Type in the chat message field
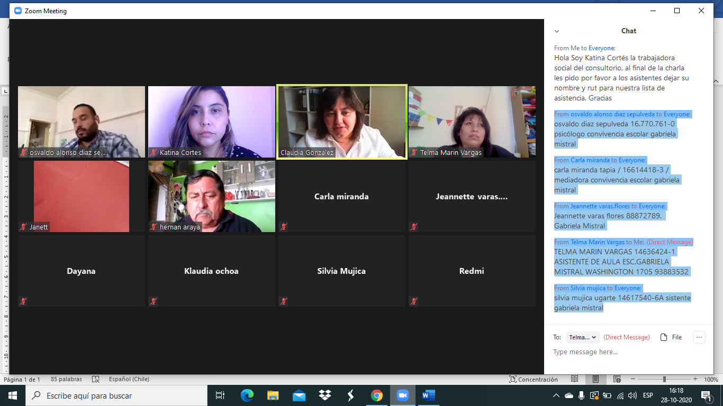 click(x=625, y=352)
